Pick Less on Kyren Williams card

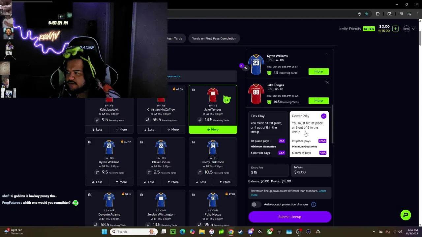(97, 182)
